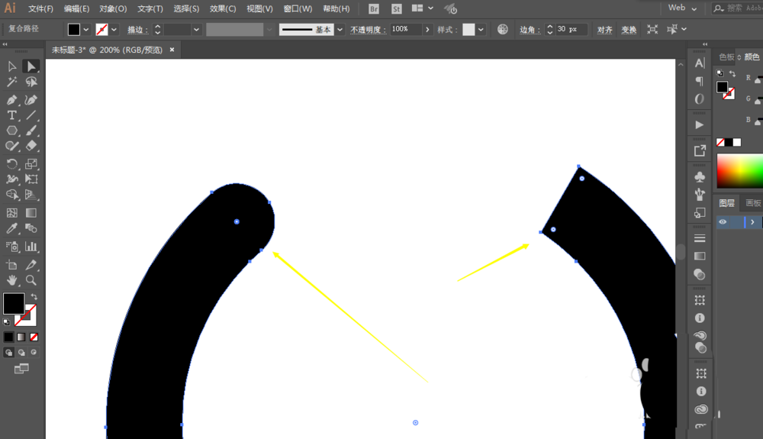
Task: Click the 对齐 align button
Action: pyautogui.click(x=604, y=30)
